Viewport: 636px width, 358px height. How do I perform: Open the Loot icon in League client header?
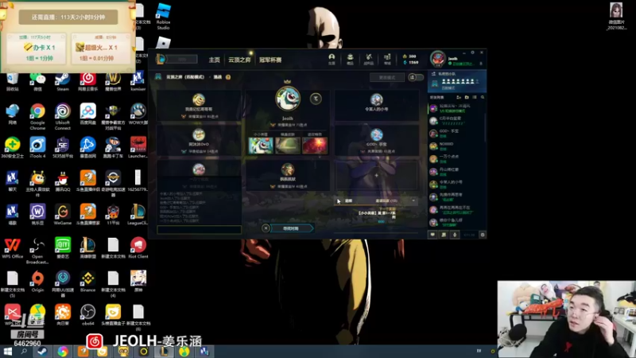click(x=369, y=59)
